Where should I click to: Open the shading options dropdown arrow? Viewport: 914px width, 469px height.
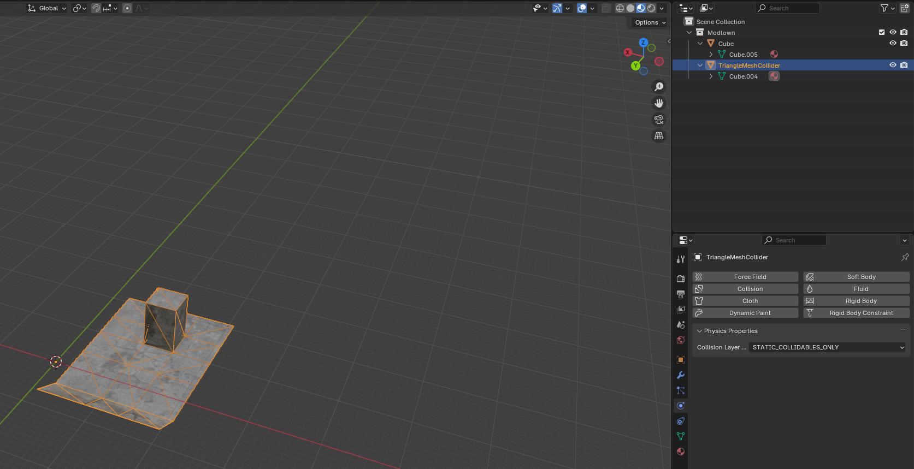[x=662, y=8]
